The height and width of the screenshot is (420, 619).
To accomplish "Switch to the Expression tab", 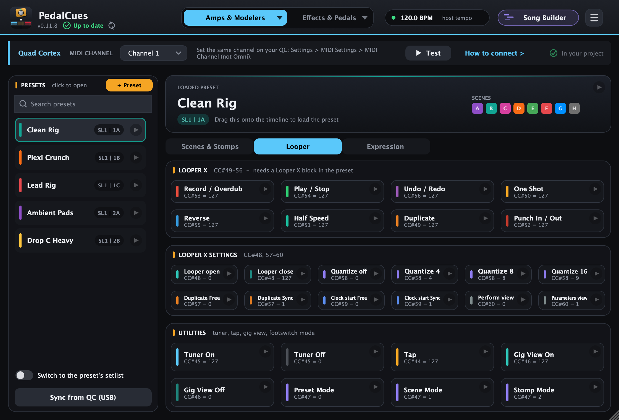I will pyautogui.click(x=386, y=146).
